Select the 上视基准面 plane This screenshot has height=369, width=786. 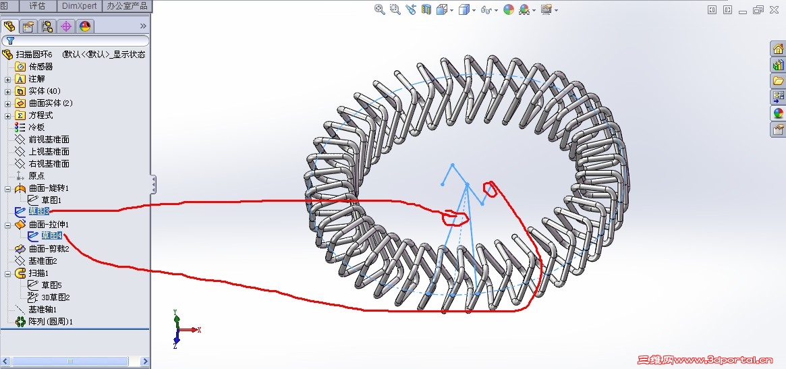coord(49,151)
